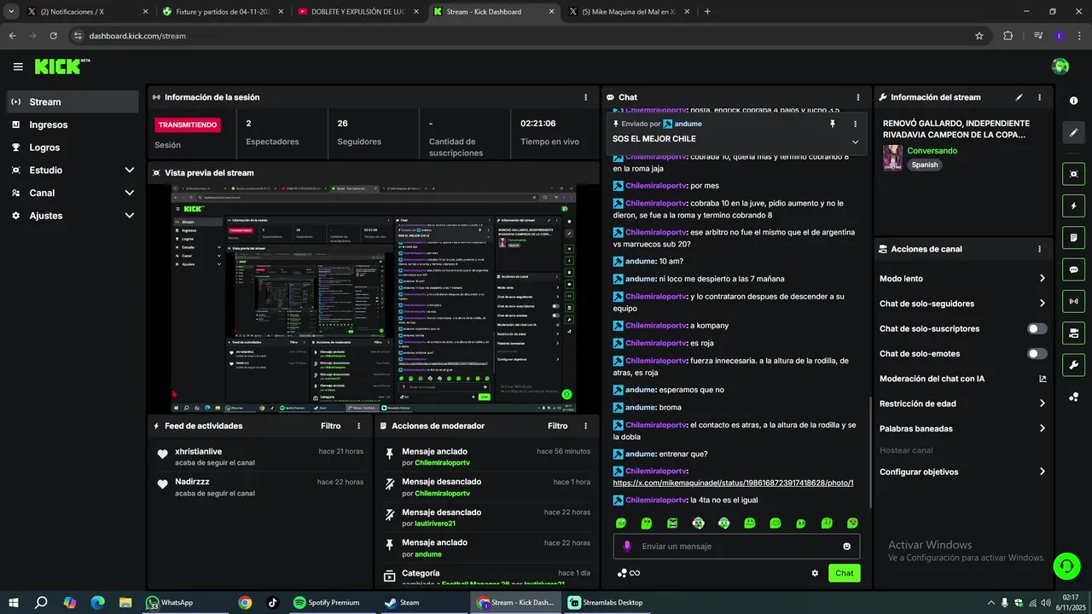Open options menu of Información de la sesión panel
The height and width of the screenshot is (614, 1092).
[x=585, y=97]
